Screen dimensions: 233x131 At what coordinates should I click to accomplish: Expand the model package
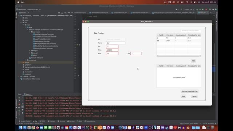click(29, 53)
